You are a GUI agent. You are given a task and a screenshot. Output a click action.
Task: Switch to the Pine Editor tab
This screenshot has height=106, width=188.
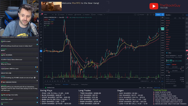pyautogui.click(x=66, y=85)
